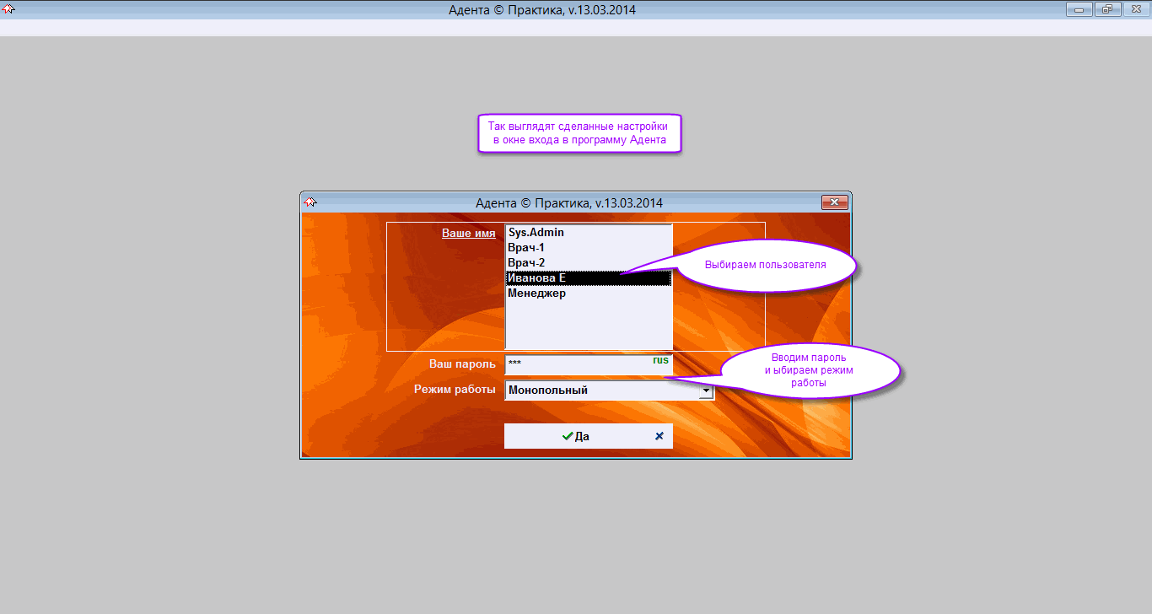Click the green rus keyboard layout indicator
Image resolution: width=1152 pixels, height=614 pixels.
pos(660,360)
